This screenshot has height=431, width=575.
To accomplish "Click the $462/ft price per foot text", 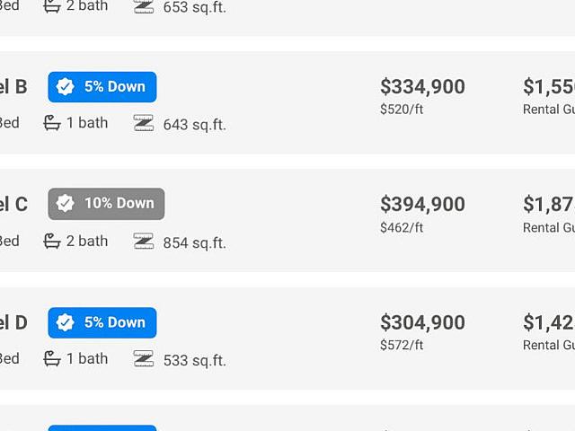I will click(x=402, y=227).
